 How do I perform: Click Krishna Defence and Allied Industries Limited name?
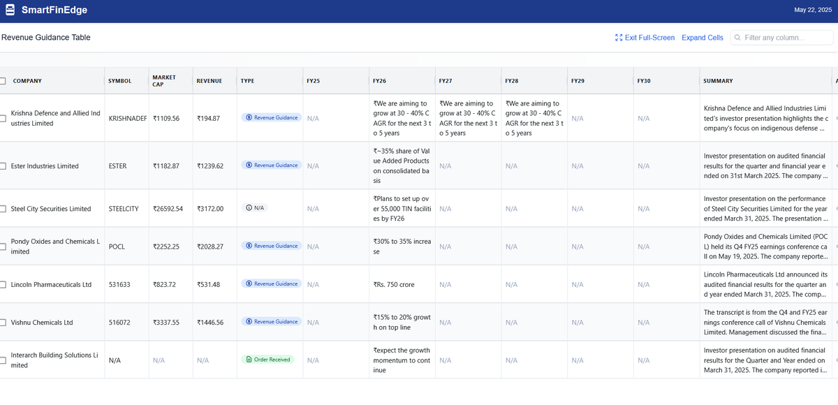pyautogui.click(x=55, y=118)
